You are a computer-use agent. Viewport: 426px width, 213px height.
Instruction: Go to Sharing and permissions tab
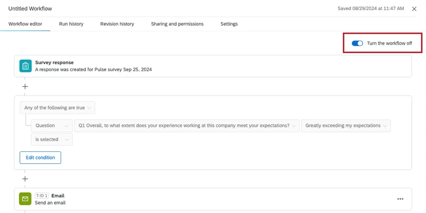click(x=177, y=24)
